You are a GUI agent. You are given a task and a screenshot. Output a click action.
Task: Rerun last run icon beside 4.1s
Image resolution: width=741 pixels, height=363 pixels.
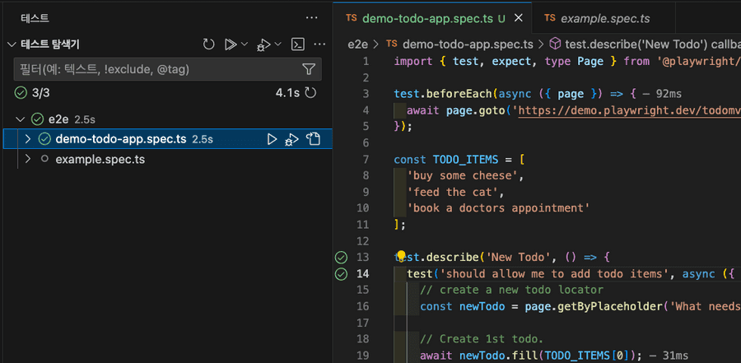[x=310, y=93]
